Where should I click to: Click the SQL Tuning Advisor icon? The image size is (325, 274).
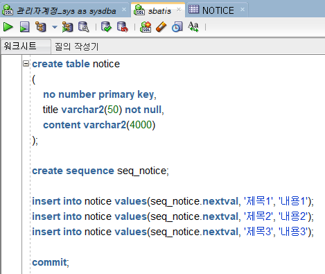[x=83, y=27]
